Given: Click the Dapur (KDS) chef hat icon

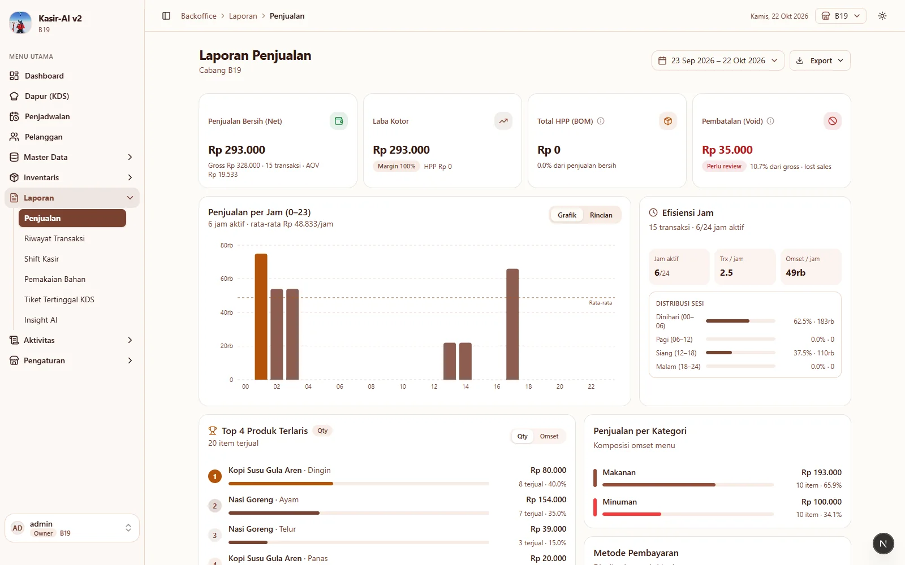Looking at the screenshot, I should coord(14,96).
